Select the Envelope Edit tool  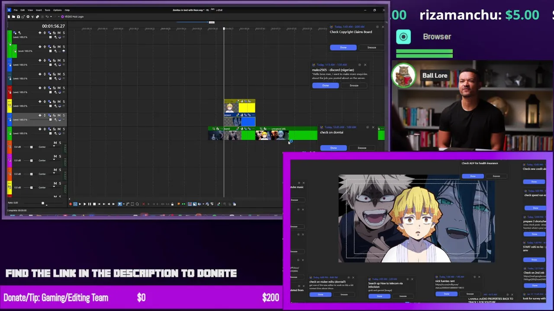click(128, 204)
